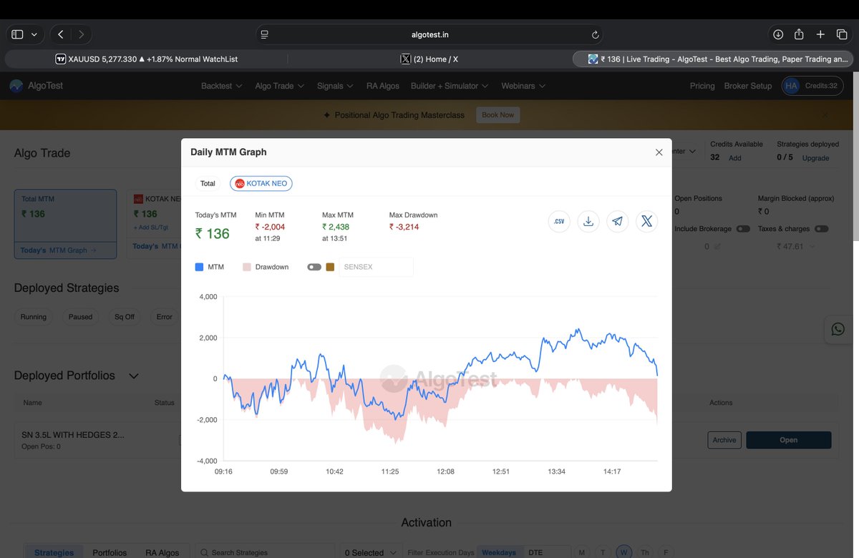Archive the SN 3.5L portfolio
The height and width of the screenshot is (558, 859).
(x=724, y=440)
